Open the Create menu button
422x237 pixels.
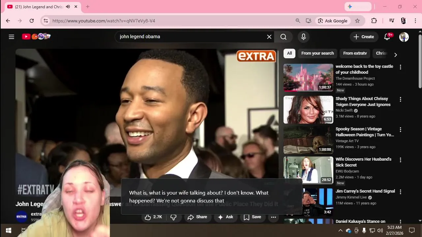pyautogui.click(x=364, y=37)
